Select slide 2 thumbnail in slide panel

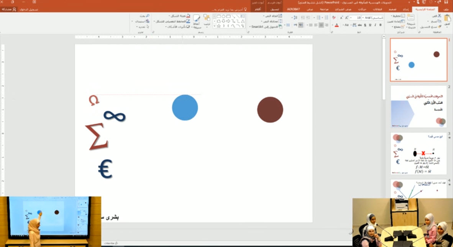[419, 106]
